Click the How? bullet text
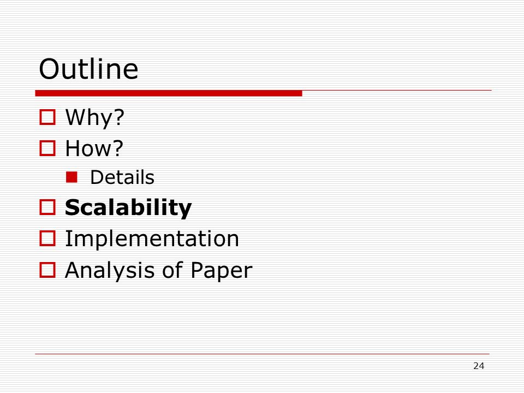The image size is (524, 393). (94, 148)
